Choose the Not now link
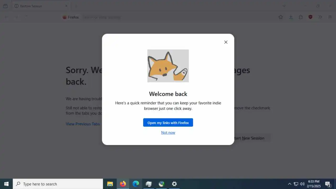Screen dimensions: 336x189 [x=168, y=133]
